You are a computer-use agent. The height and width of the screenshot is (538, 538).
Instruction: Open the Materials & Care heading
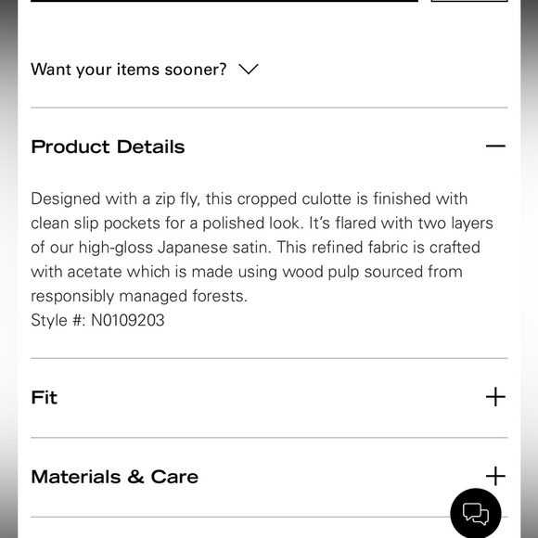click(115, 477)
